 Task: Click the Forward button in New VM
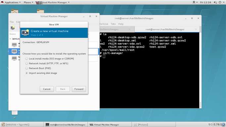[79, 89]
